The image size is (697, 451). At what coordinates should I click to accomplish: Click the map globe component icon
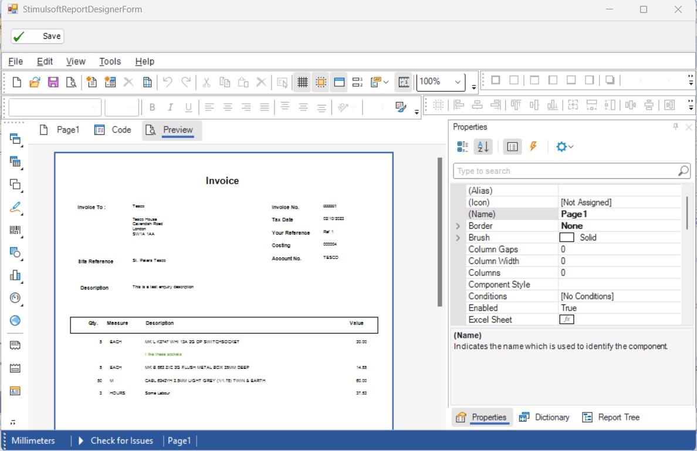[x=15, y=320]
